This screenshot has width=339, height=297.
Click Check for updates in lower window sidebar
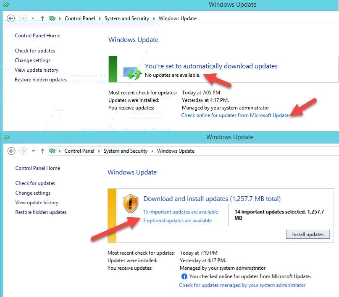click(35, 183)
